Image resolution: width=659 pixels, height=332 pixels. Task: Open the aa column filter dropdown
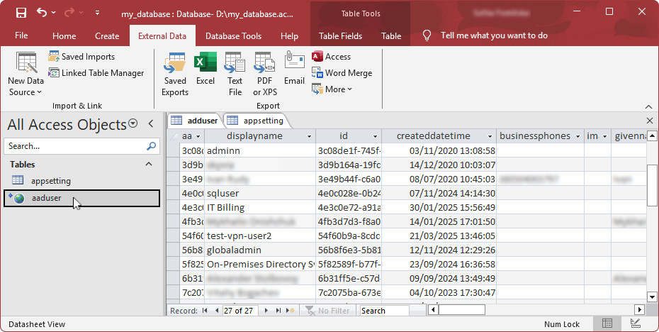point(198,136)
